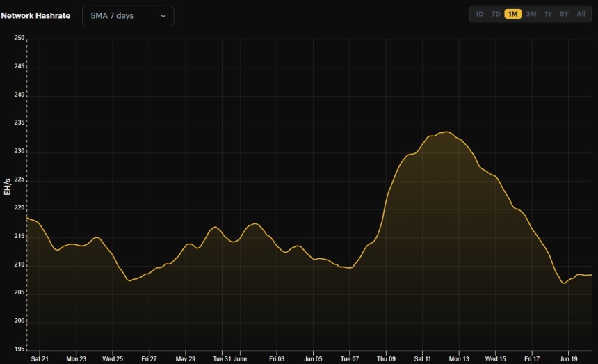The width and height of the screenshot is (598, 364).
Task: Click the Sat 21 date label
Action: pos(40,359)
